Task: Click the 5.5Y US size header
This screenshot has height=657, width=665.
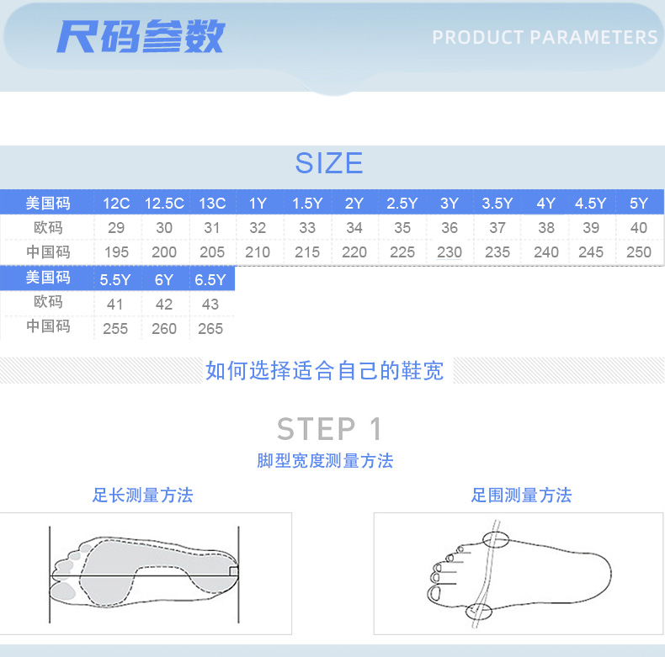Action: click(116, 280)
